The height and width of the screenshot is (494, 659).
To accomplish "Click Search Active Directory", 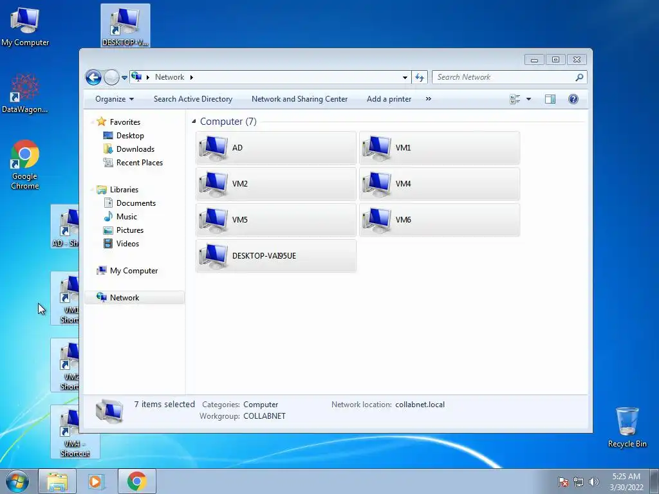I will pyautogui.click(x=193, y=99).
